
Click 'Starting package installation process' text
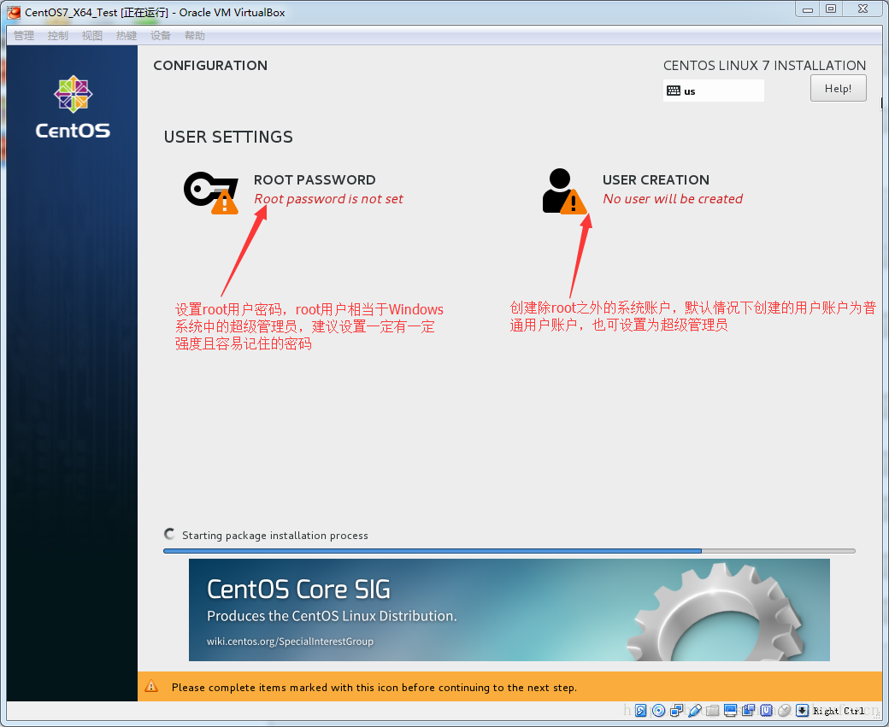click(275, 536)
